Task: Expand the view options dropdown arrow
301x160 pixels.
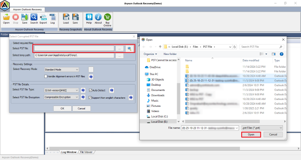Action: 266,54
